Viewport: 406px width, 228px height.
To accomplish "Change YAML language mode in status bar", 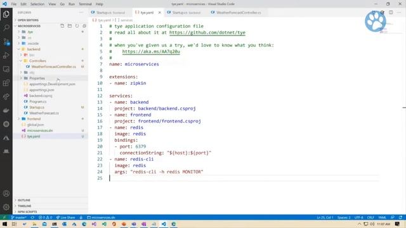I will (x=382, y=217).
